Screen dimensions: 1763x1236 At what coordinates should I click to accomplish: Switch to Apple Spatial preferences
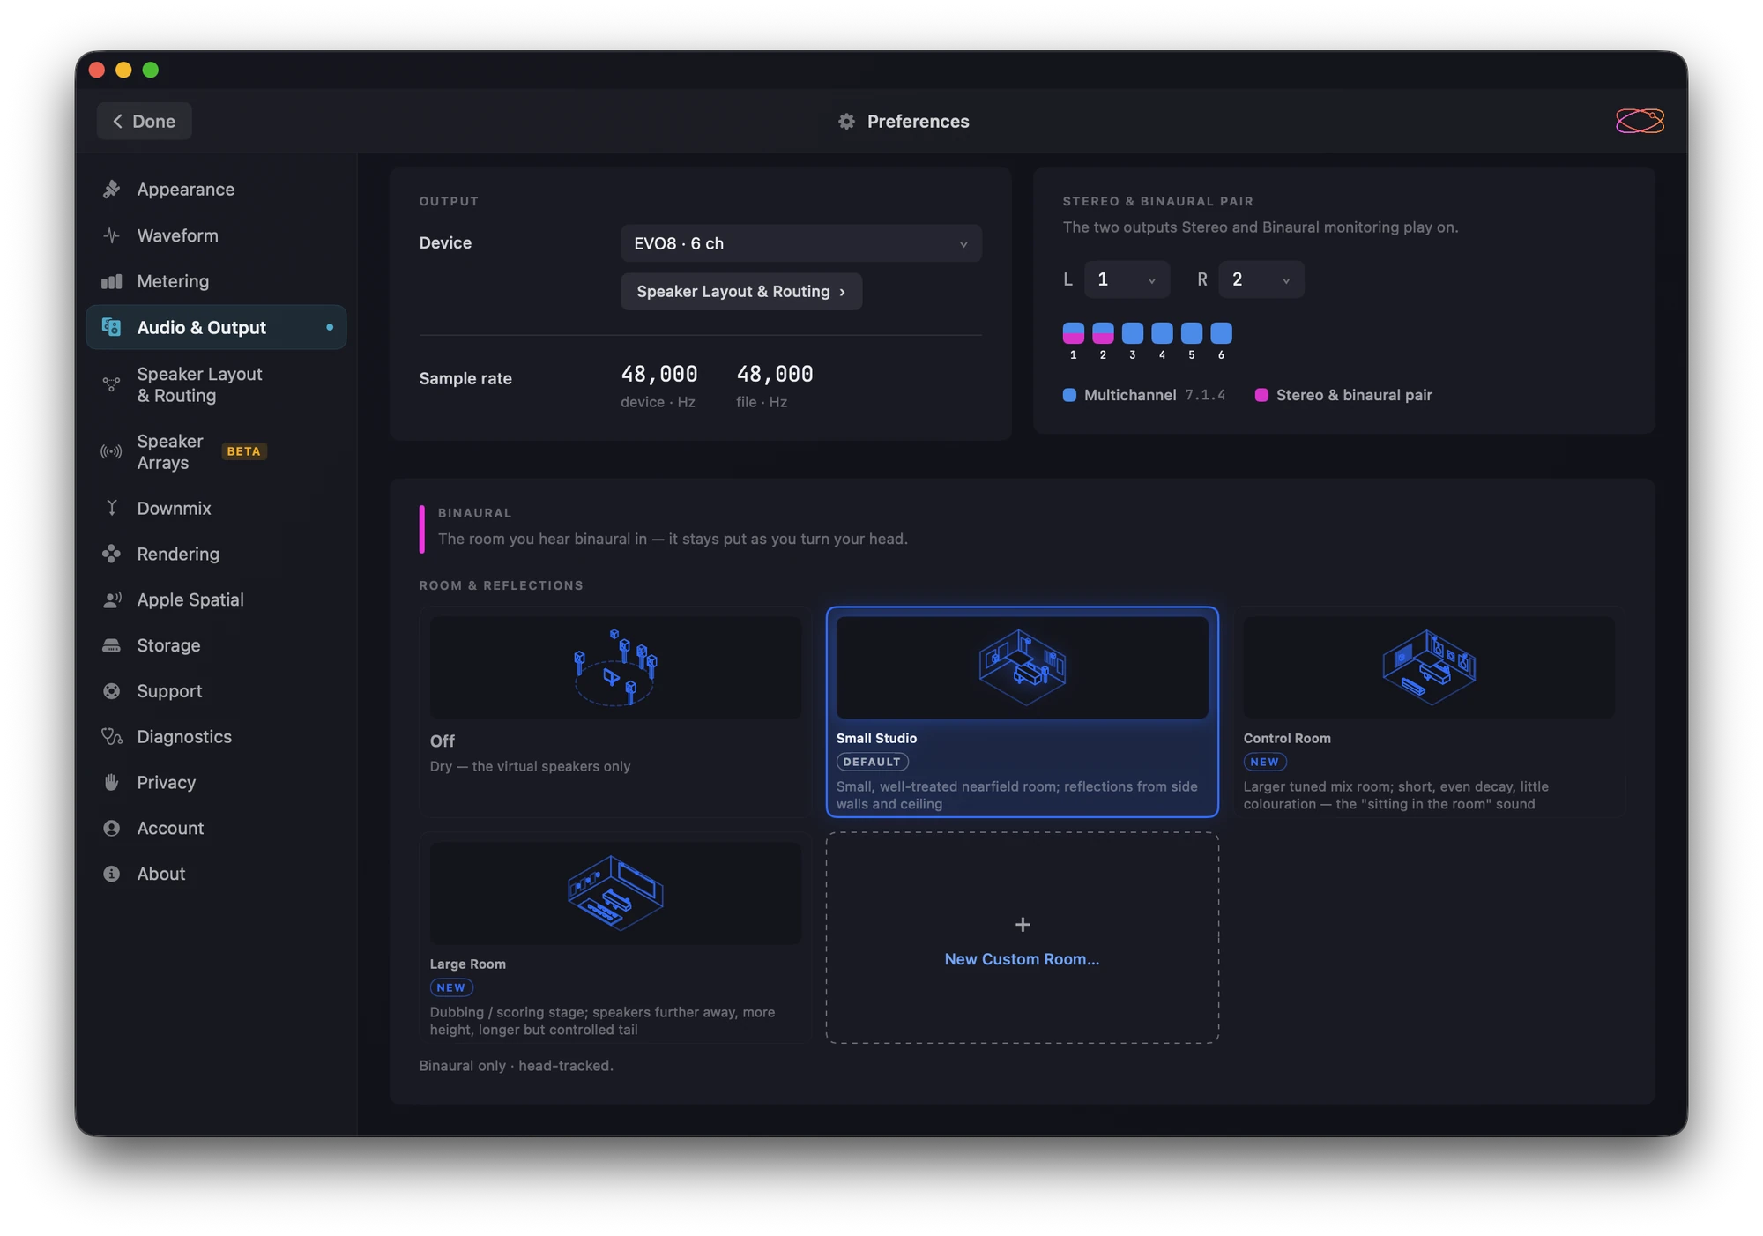(216, 599)
